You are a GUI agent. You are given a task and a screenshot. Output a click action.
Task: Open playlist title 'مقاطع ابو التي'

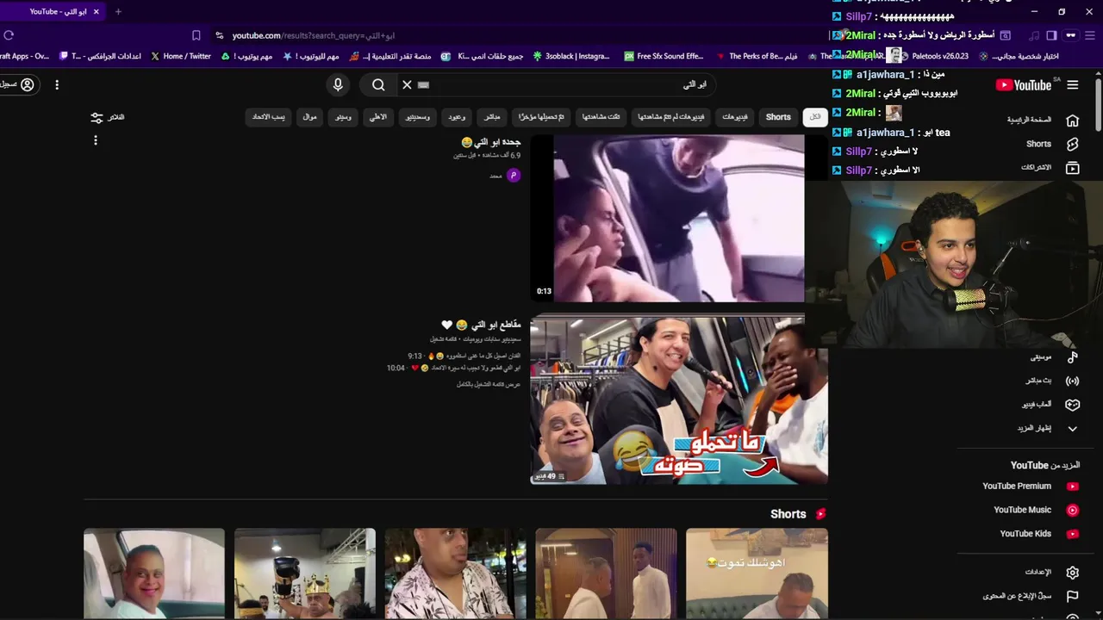pyautogui.click(x=481, y=325)
